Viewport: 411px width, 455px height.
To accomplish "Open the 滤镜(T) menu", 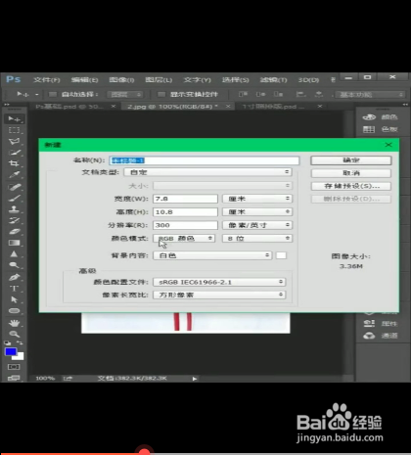I will (x=273, y=80).
